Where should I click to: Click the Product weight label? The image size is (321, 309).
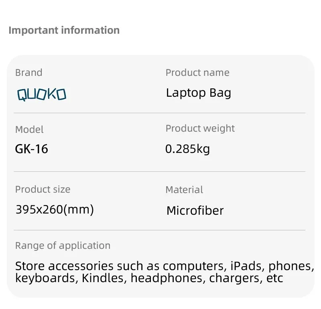tap(200, 128)
